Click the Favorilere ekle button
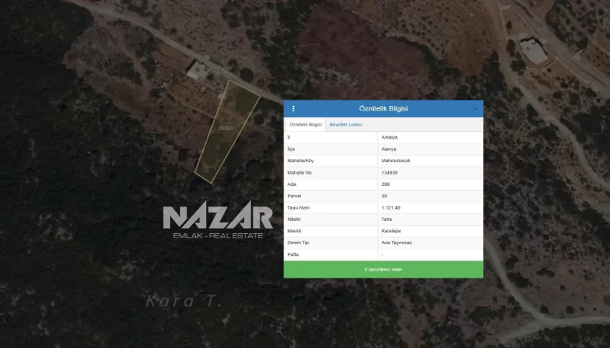Screen dimensions: 610x348 pos(383,270)
